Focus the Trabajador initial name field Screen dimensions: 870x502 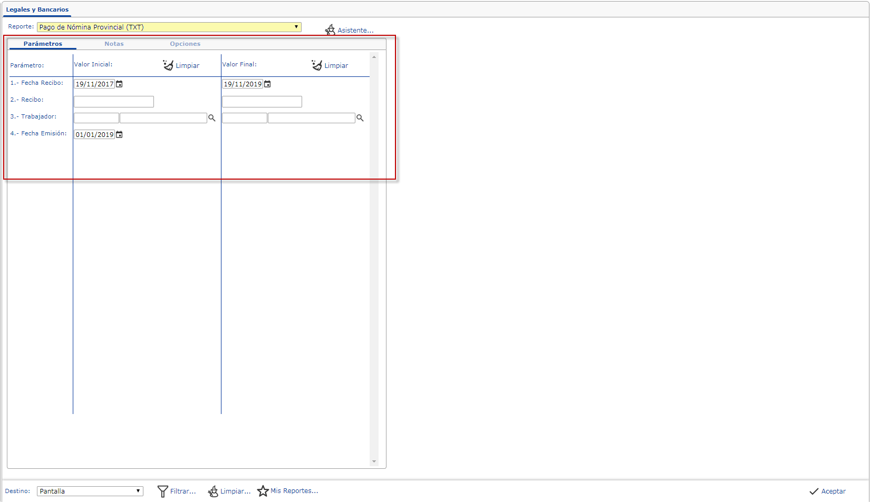163,118
